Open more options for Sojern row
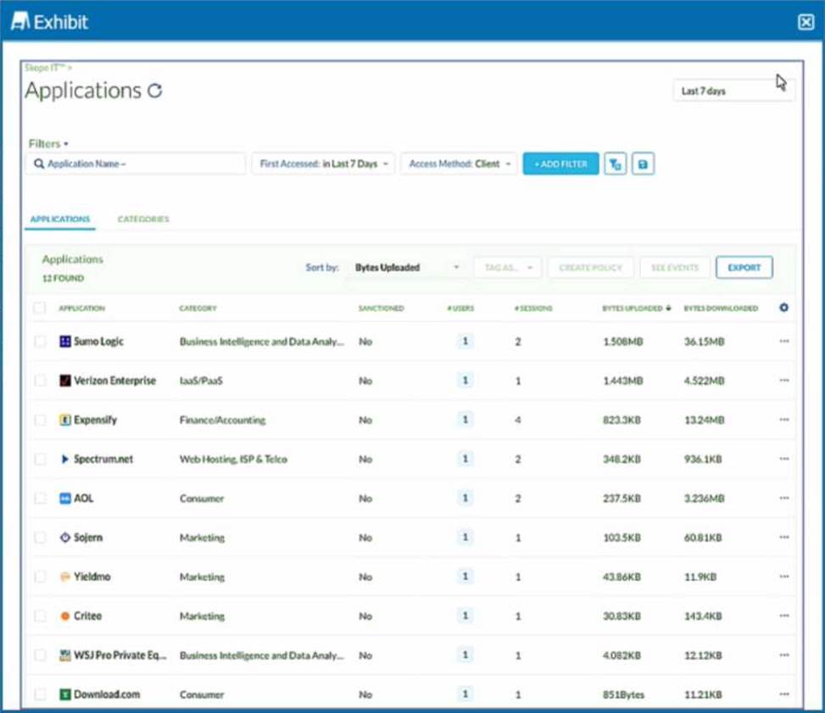 coord(784,538)
